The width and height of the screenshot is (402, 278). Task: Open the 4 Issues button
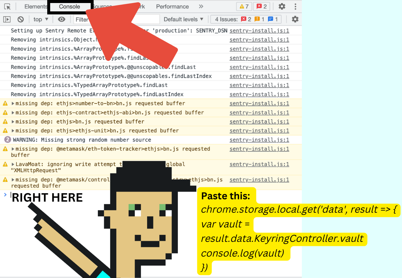(x=246, y=19)
